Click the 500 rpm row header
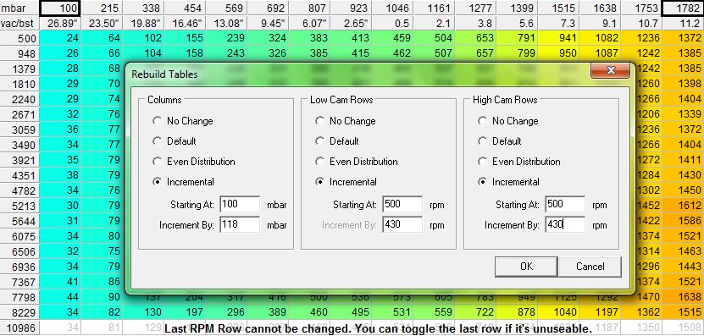 coord(19,38)
